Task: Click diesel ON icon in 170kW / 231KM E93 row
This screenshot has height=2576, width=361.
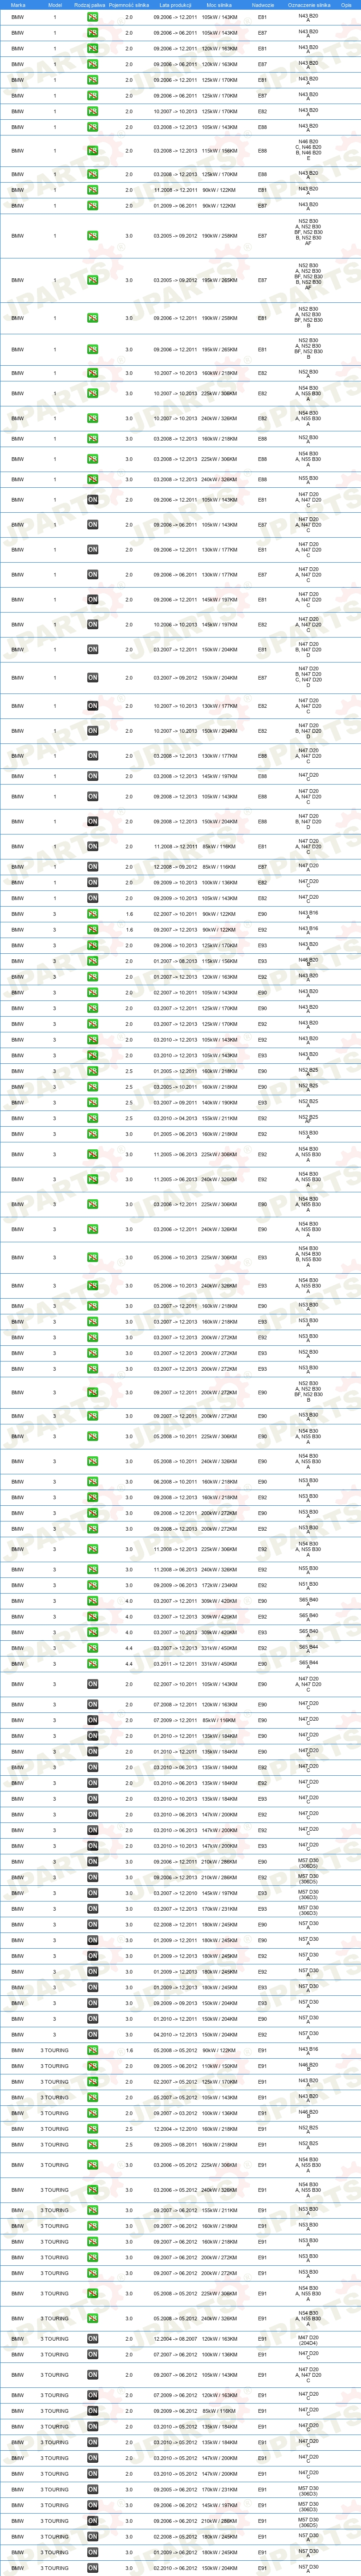Action: (92, 1909)
